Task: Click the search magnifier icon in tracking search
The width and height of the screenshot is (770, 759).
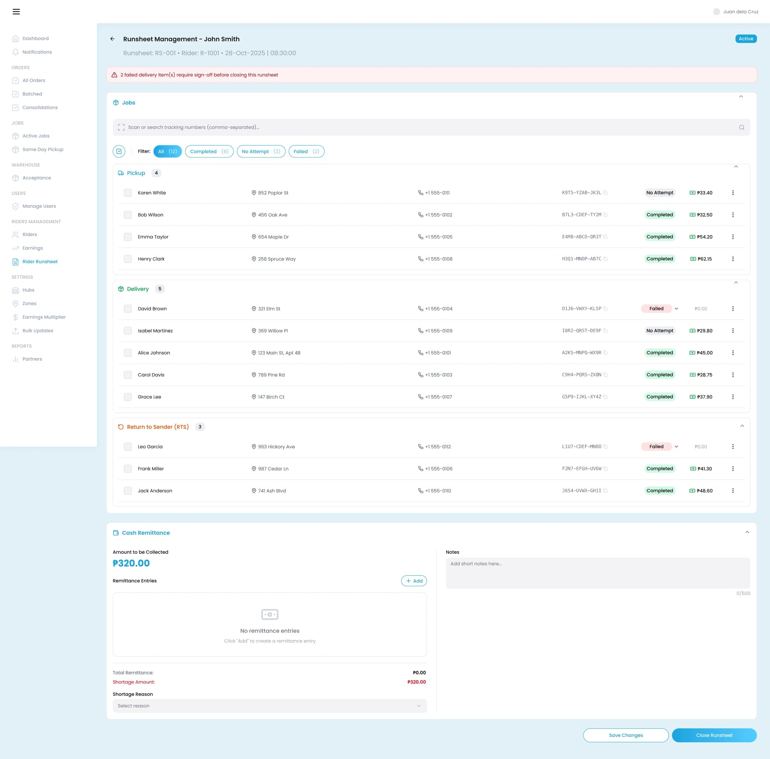Action: pyautogui.click(x=742, y=127)
